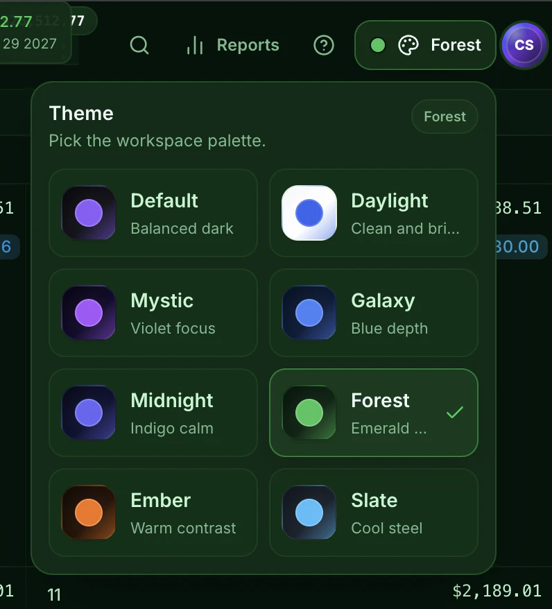Click the help question mark icon
Image resolution: width=552 pixels, height=609 pixels.
324,45
